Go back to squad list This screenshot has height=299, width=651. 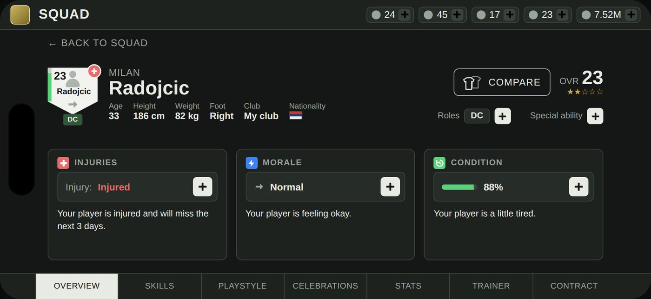click(x=98, y=43)
